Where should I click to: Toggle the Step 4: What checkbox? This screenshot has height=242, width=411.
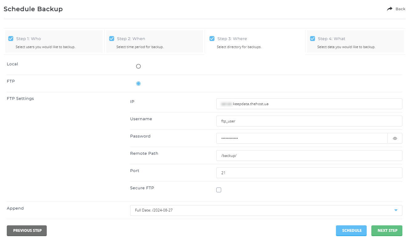(313, 39)
